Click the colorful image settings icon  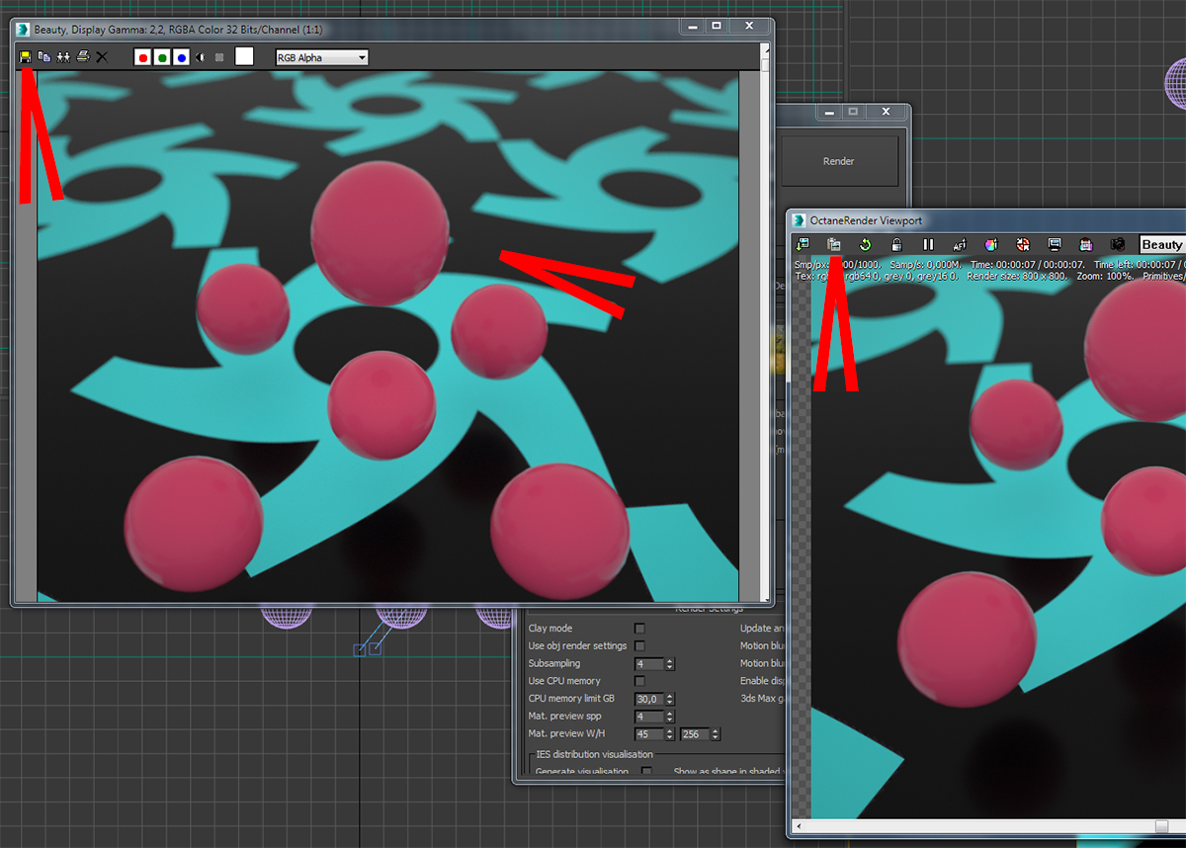1086,244
